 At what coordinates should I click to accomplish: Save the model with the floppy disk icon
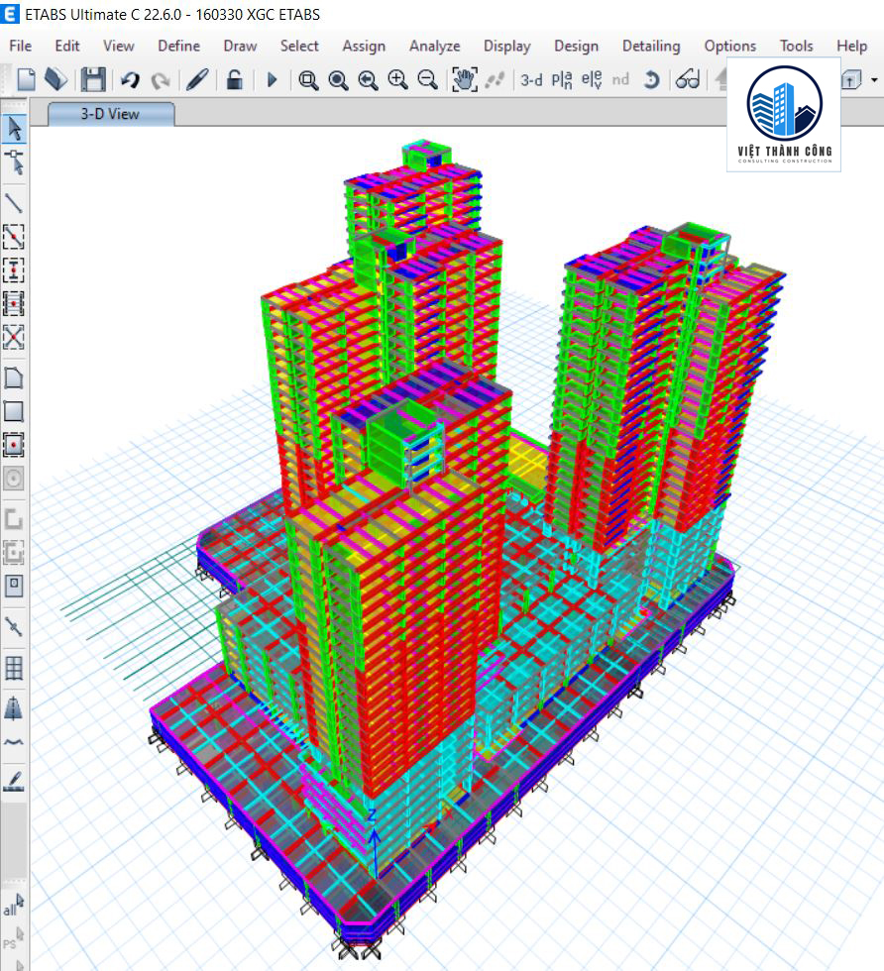pos(93,80)
